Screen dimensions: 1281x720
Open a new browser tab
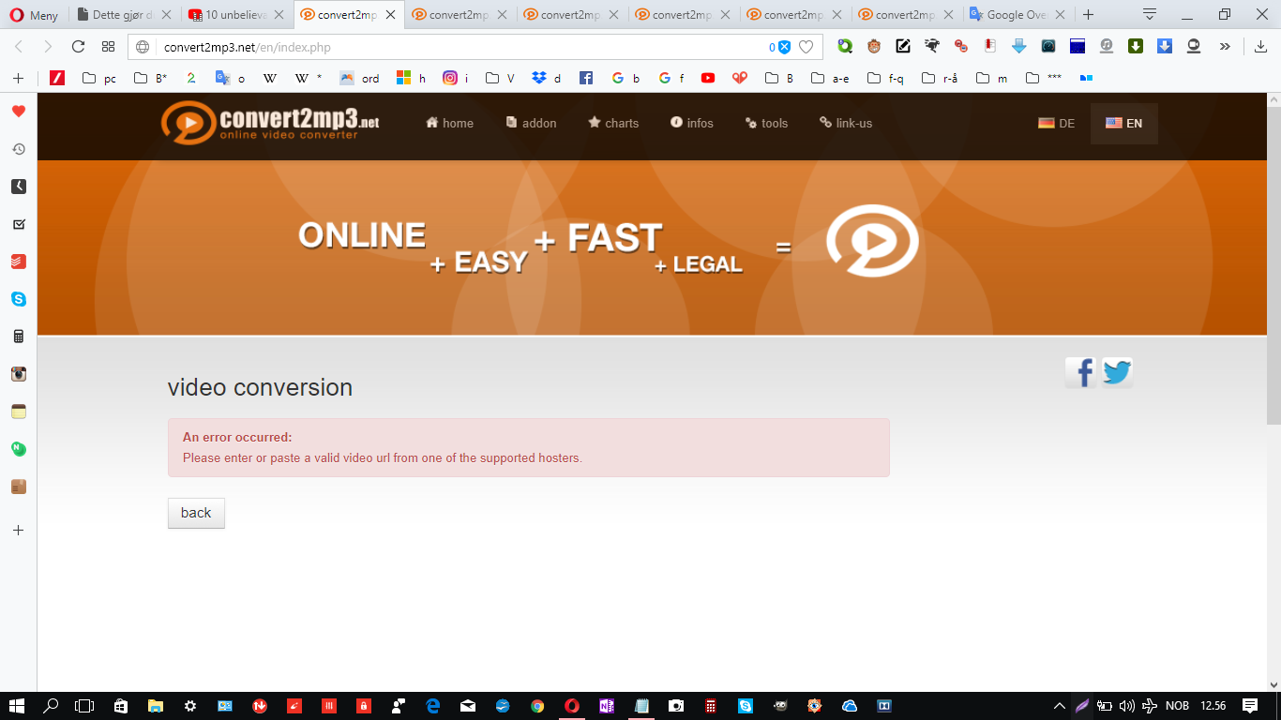click(x=1088, y=15)
